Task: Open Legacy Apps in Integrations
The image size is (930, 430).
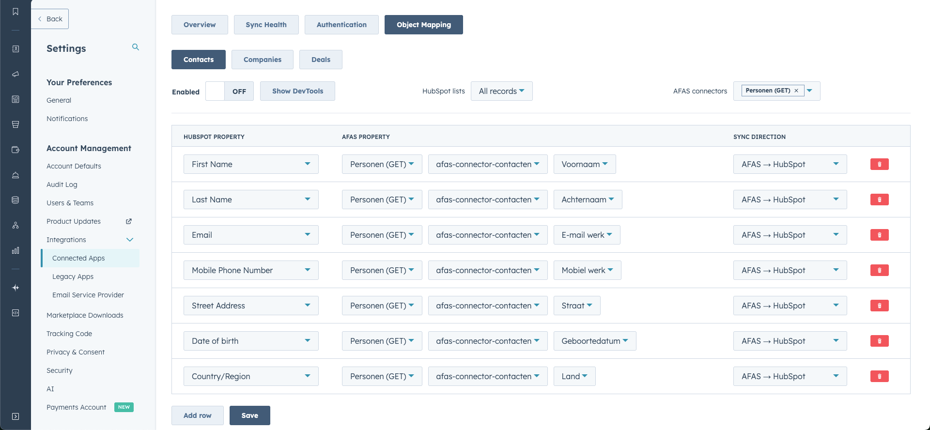Action: click(73, 276)
